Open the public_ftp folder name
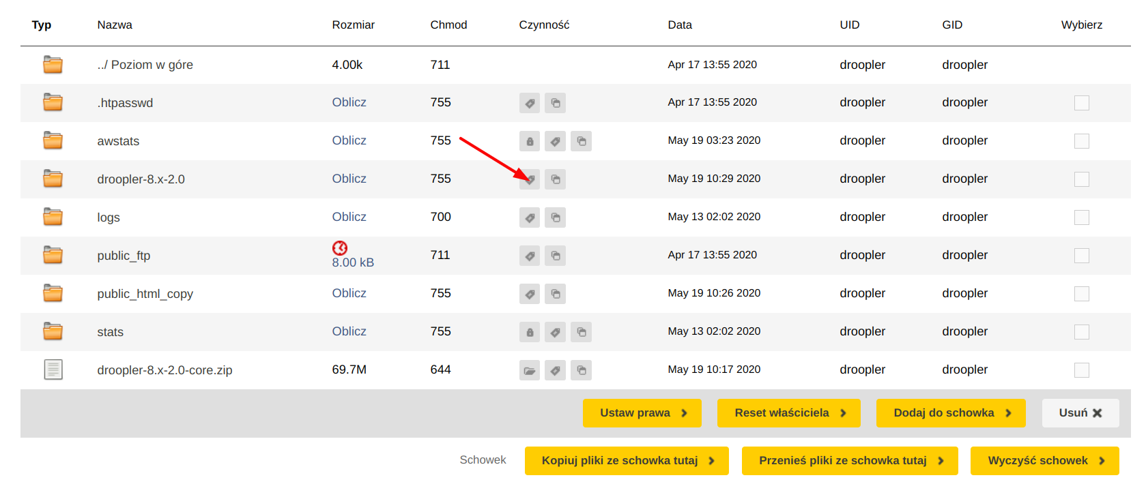Viewport: 1146px width, 482px height. (x=124, y=256)
